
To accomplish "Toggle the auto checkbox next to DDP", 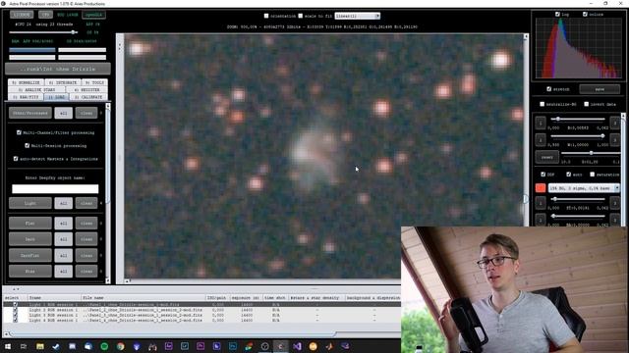I will (x=568, y=175).
